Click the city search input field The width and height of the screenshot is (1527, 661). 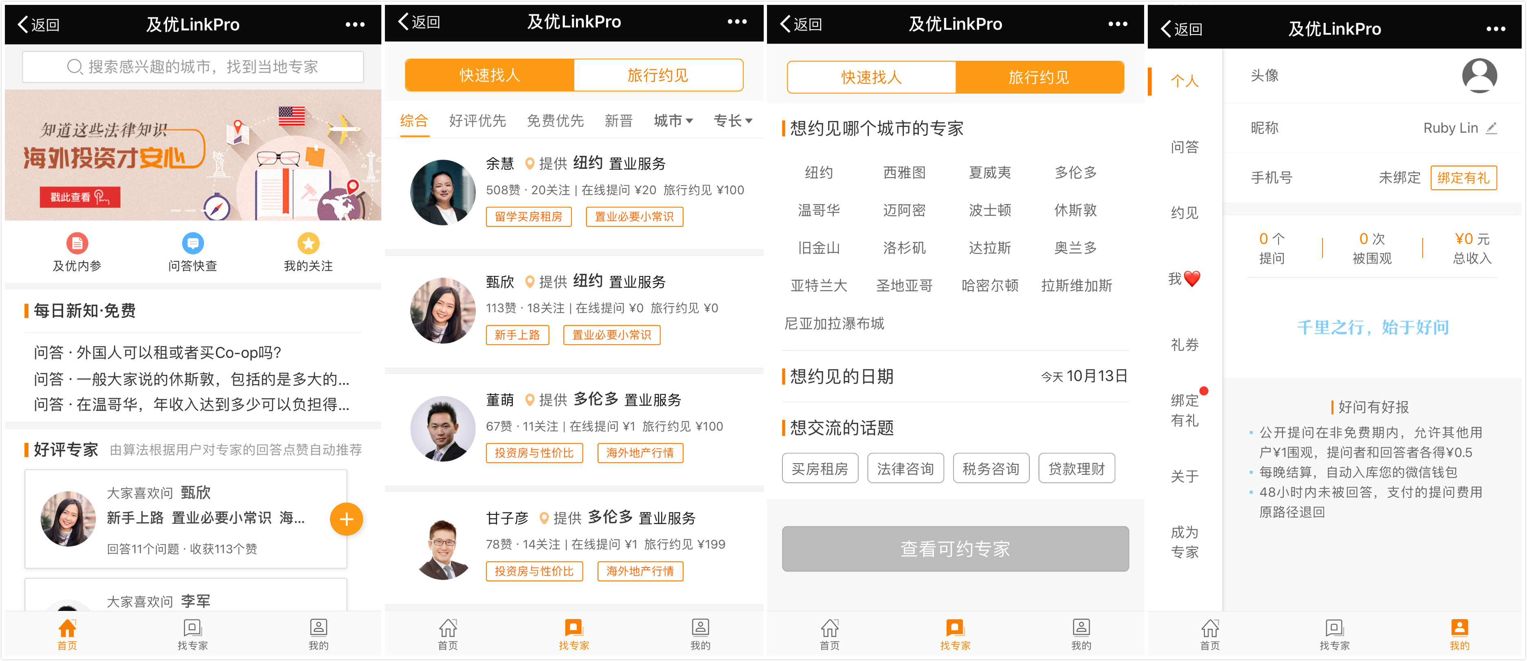click(x=193, y=67)
